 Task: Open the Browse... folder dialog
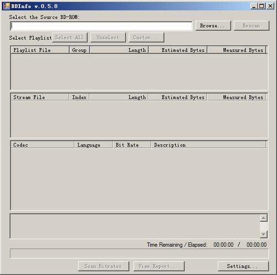click(x=213, y=25)
